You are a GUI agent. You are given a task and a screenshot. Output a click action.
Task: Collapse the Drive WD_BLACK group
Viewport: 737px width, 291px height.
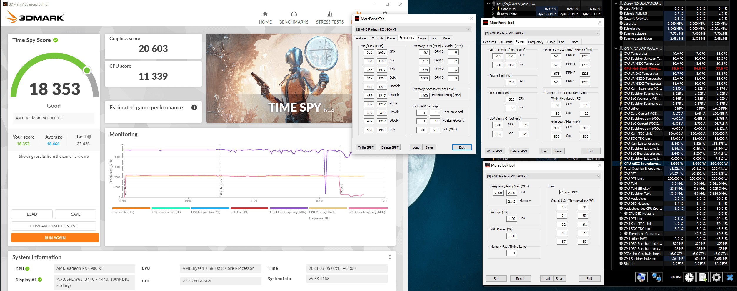coord(616,4)
